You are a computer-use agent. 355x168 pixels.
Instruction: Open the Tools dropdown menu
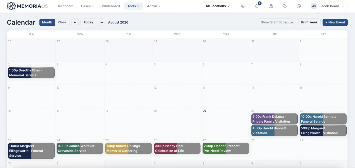[133, 6]
